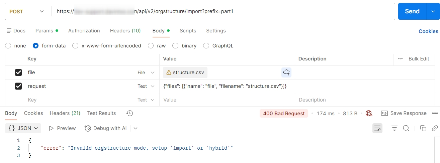Open the response Test Results tab
Image resolution: width=440 pixels, height=163 pixels.
(101, 113)
